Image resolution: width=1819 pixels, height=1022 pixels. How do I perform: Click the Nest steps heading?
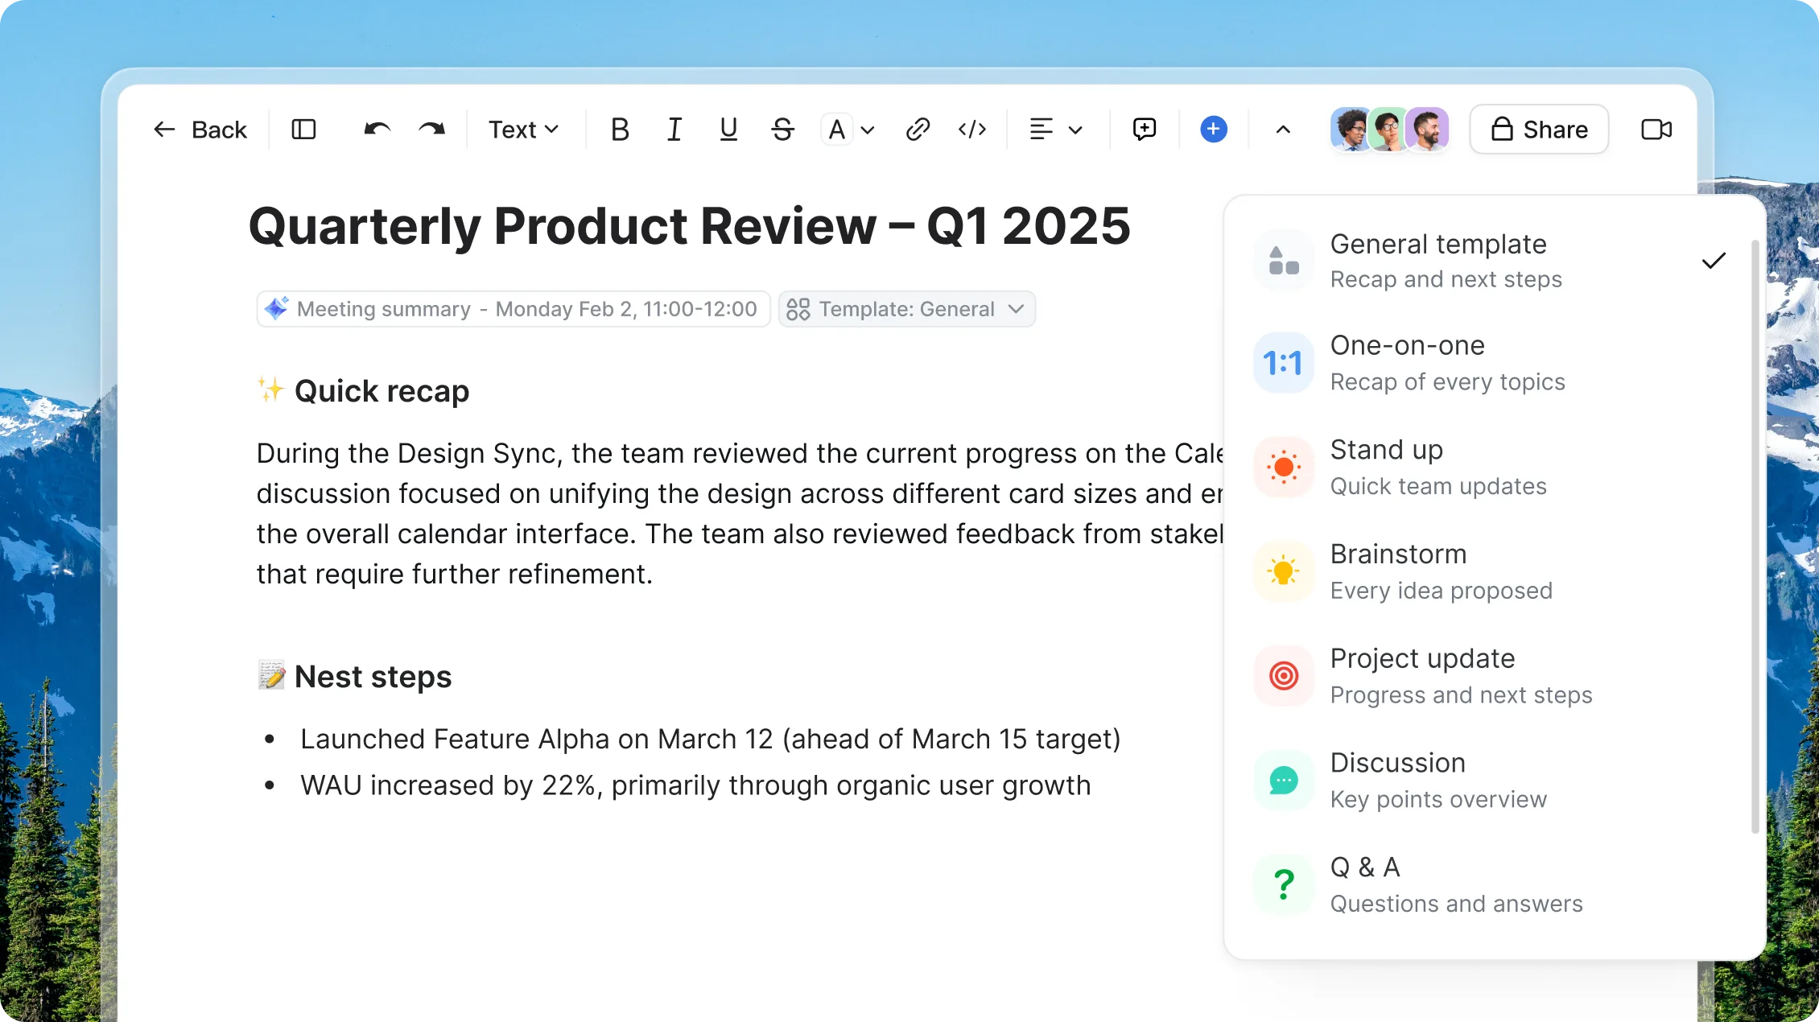coord(373,677)
